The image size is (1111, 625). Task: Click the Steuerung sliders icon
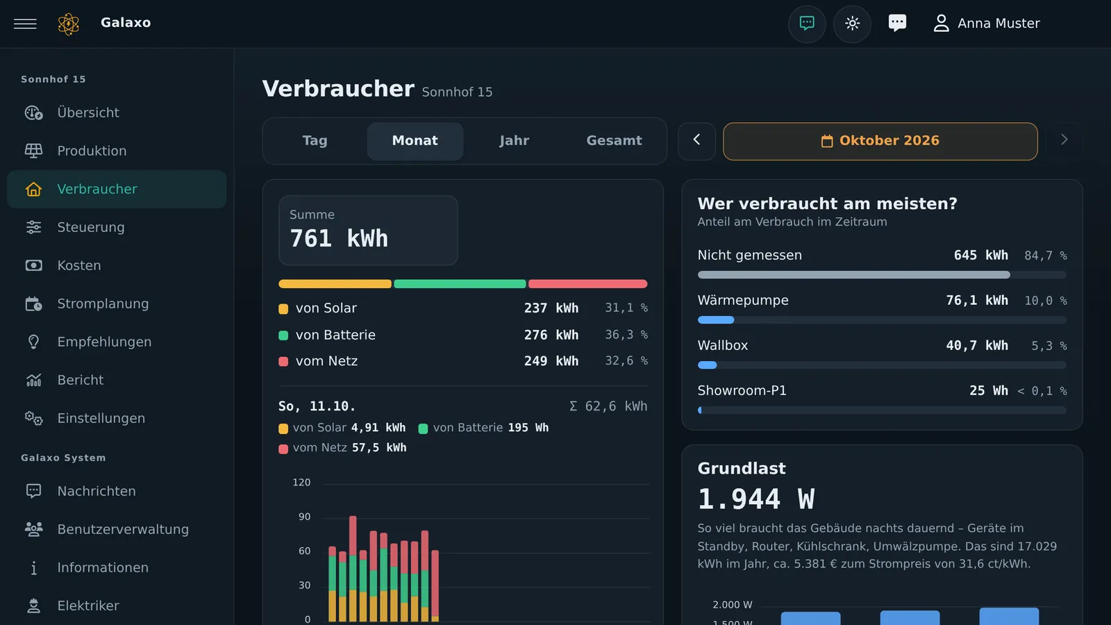click(x=33, y=227)
